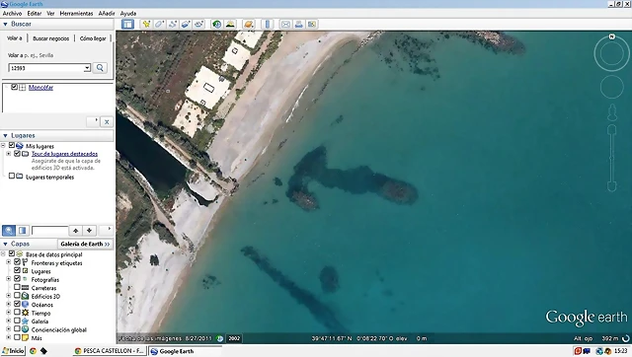
Task: Open the View in Google Maps toolbar icon
Action: [312, 24]
